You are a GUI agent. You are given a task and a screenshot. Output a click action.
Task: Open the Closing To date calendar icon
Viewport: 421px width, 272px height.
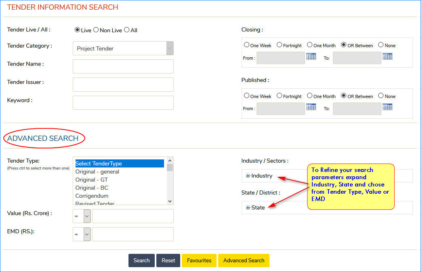tap(387, 57)
